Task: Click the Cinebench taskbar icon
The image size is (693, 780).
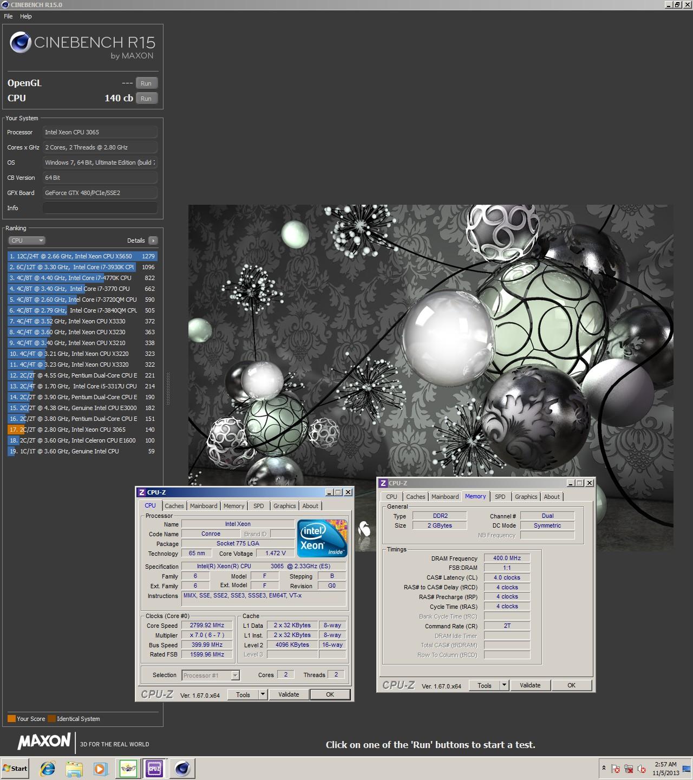Action: coord(182,768)
